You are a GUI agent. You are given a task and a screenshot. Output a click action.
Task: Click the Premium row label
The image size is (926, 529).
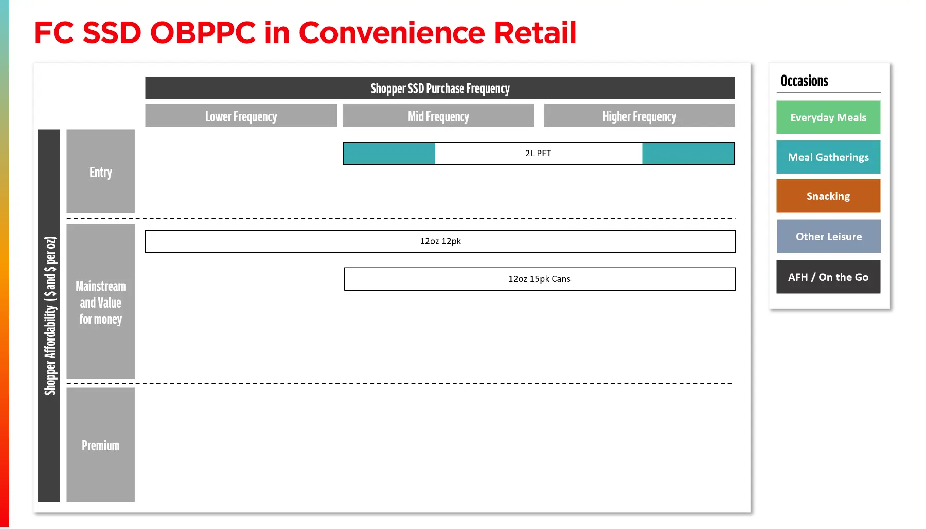101,445
